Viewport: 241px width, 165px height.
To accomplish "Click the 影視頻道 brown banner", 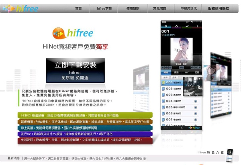I will coord(85,122).
